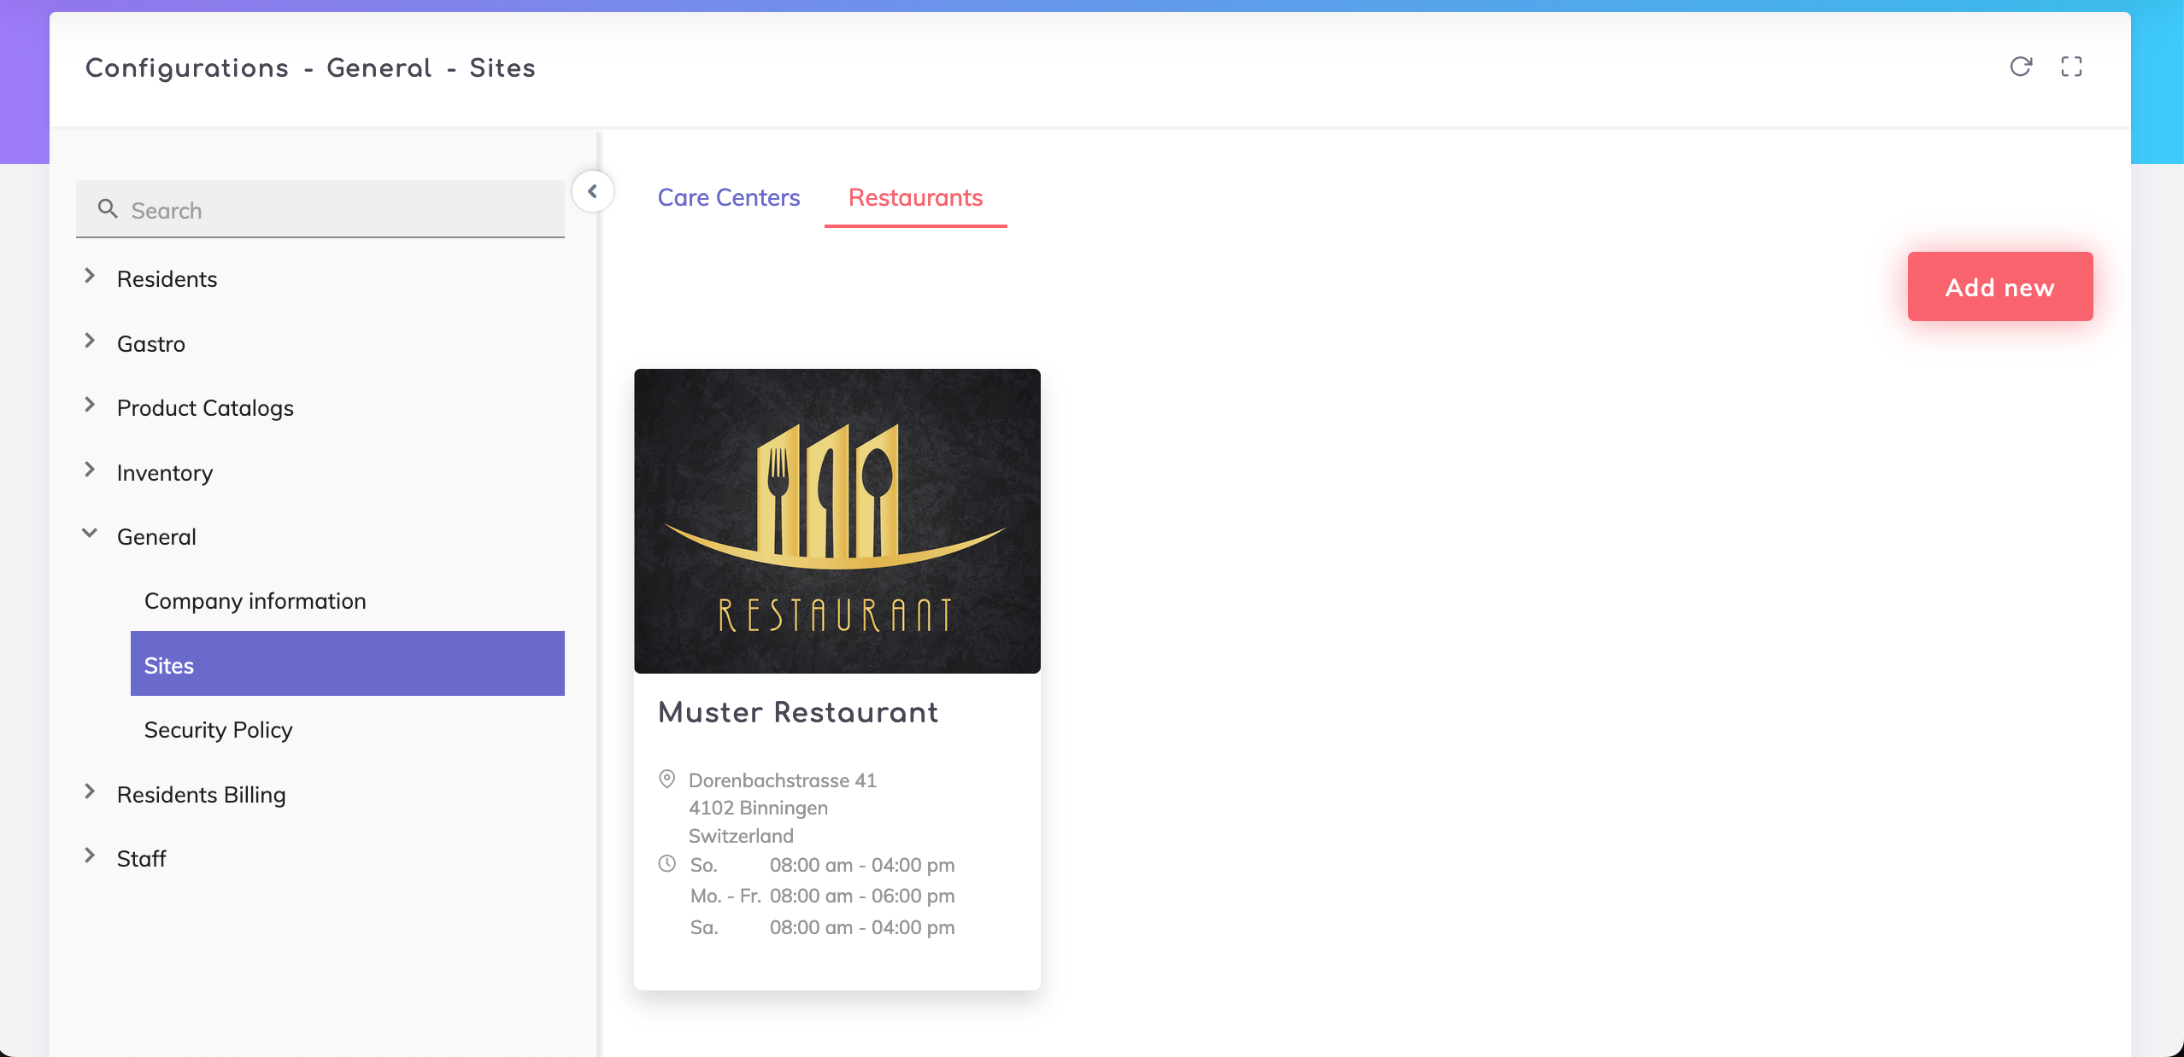Viewport: 2184px width, 1057px height.
Task: Click the fullscreen expand icon
Action: [2071, 67]
